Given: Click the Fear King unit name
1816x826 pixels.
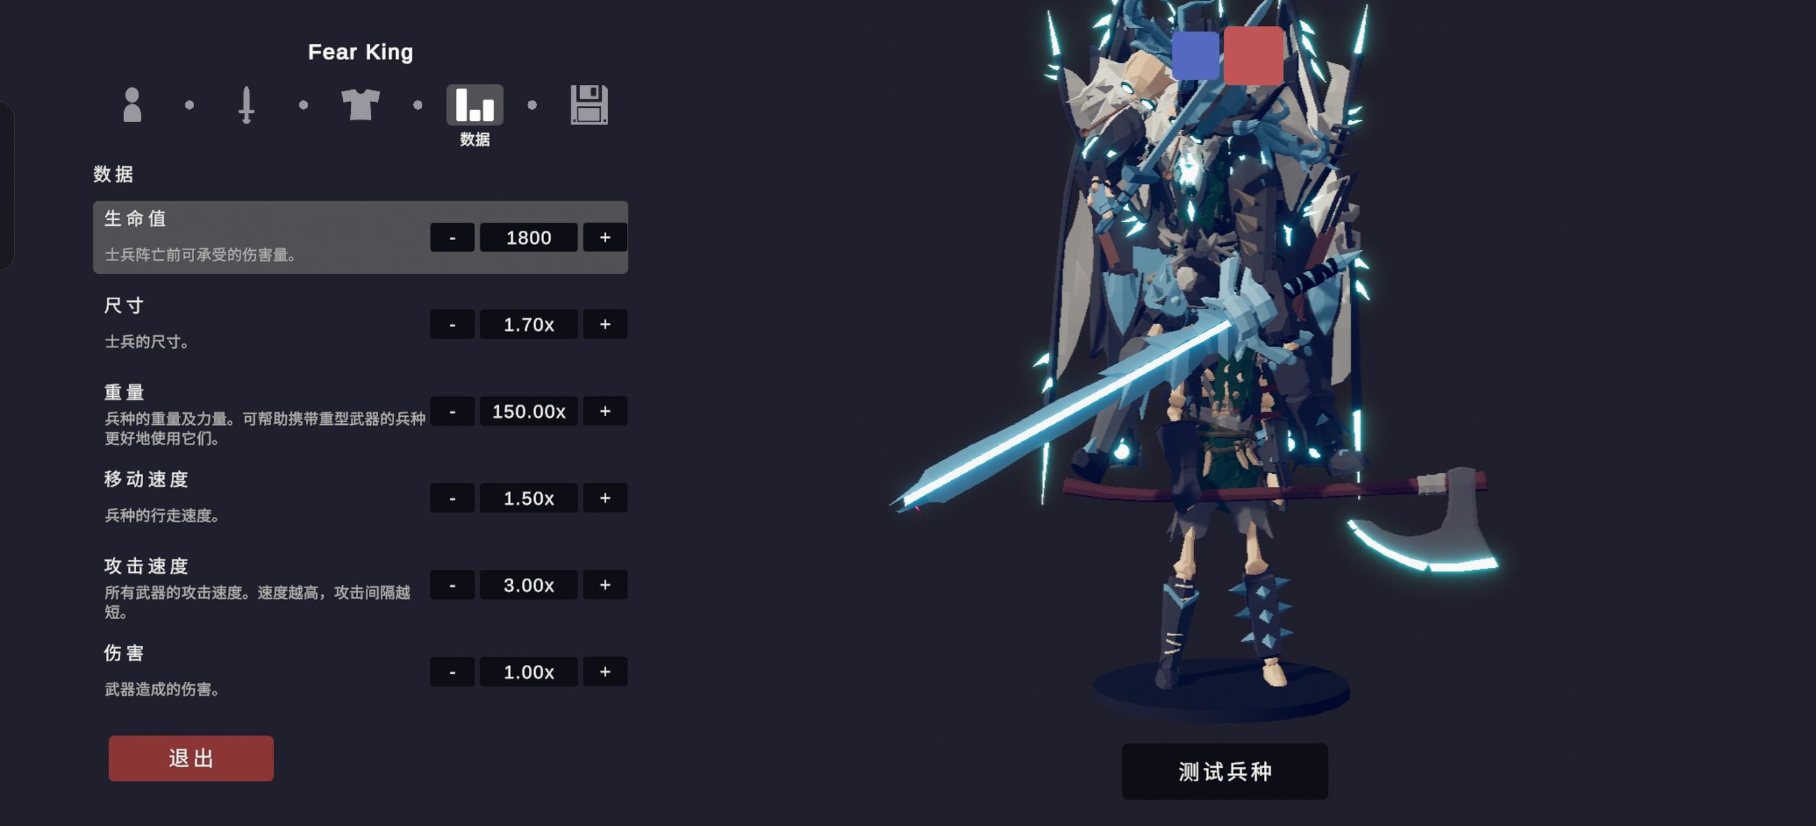Looking at the screenshot, I should pyautogui.click(x=360, y=52).
